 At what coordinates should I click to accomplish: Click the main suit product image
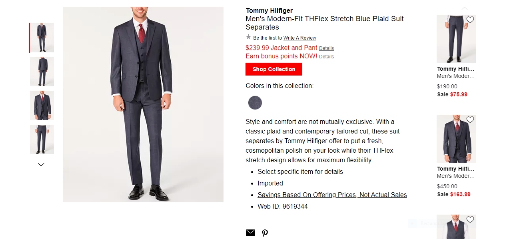click(x=143, y=104)
